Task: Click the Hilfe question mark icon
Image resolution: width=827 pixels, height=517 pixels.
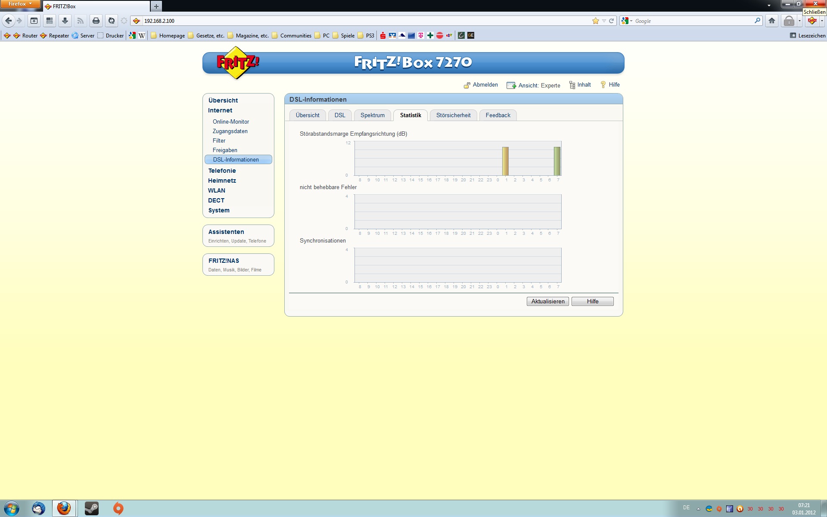Action: pos(603,85)
